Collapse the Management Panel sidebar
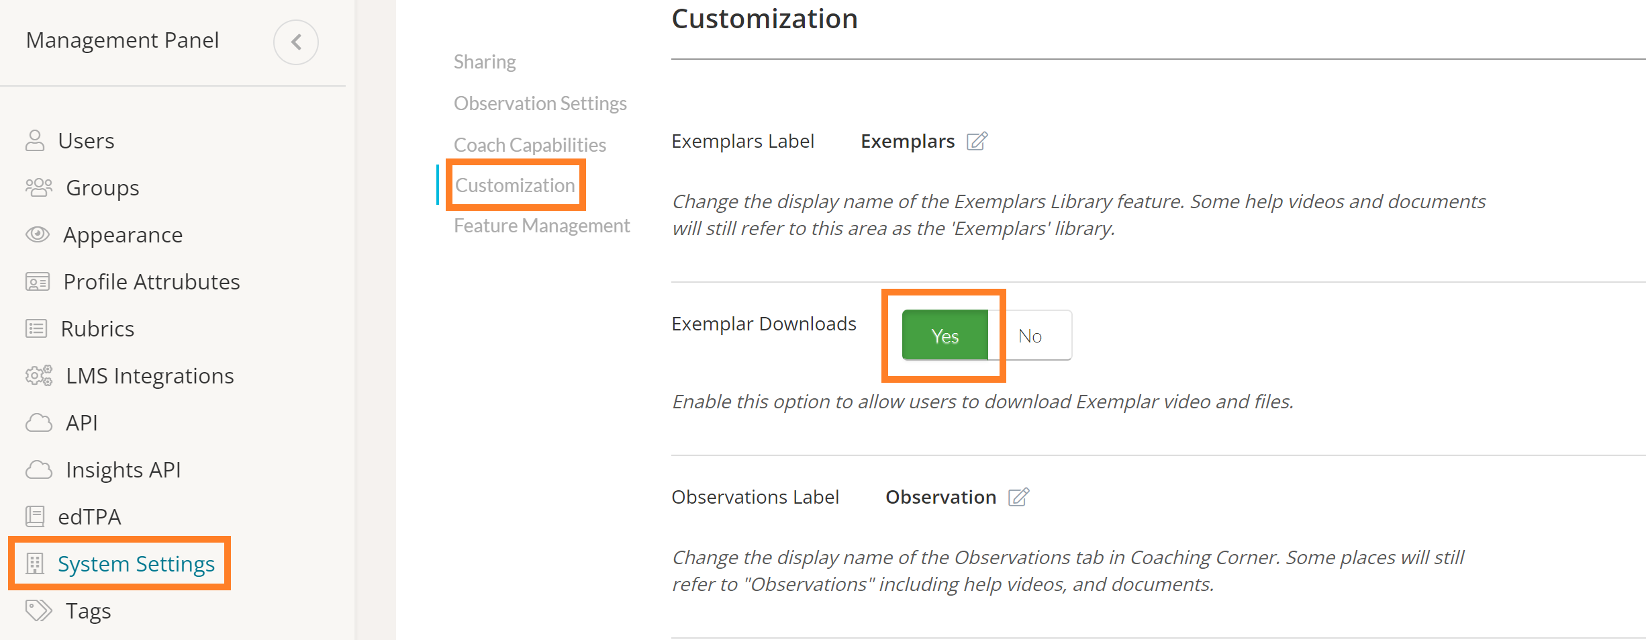The image size is (1646, 640). (296, 42)
